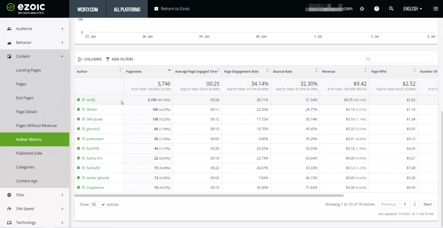Screen dimensions: 443x228
Task: Click the search magnifier in top bar
Action: click(x=391, y=8)
